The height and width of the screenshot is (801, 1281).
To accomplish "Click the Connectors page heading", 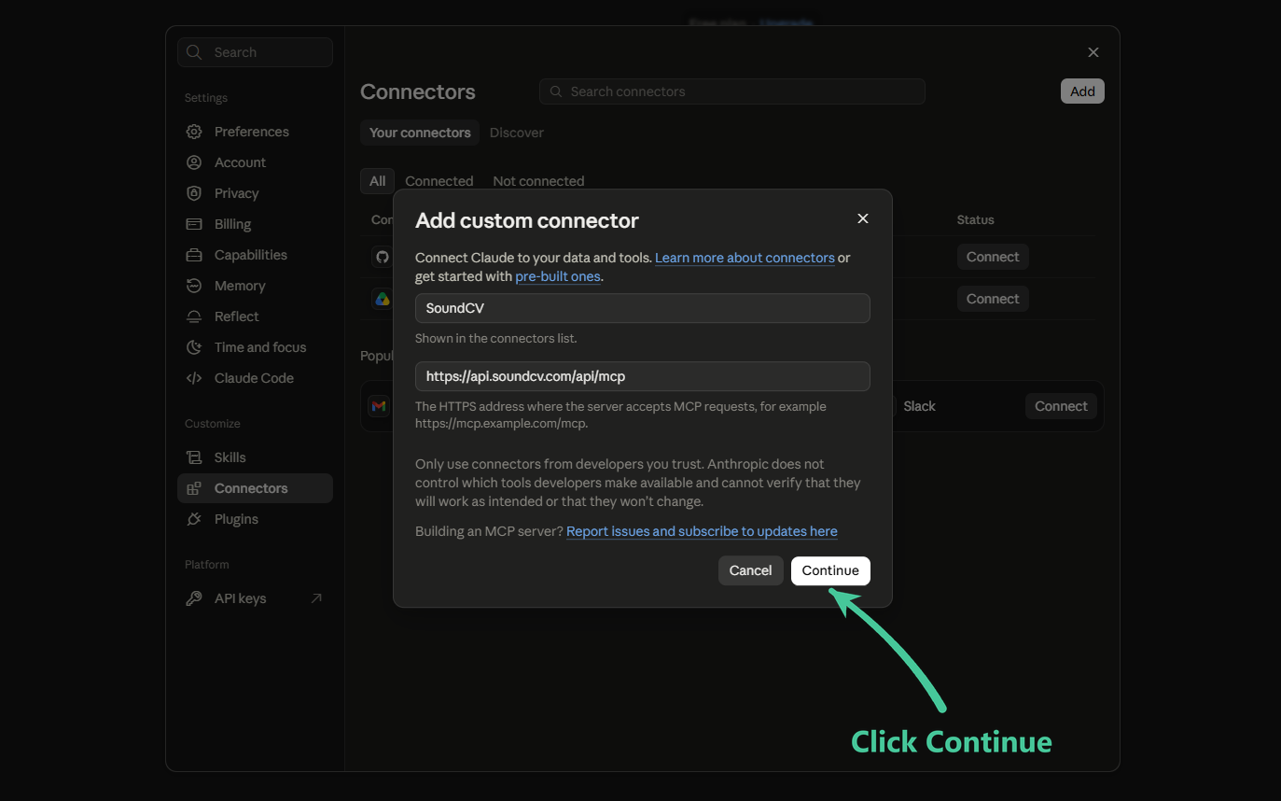I will point(418,91).
